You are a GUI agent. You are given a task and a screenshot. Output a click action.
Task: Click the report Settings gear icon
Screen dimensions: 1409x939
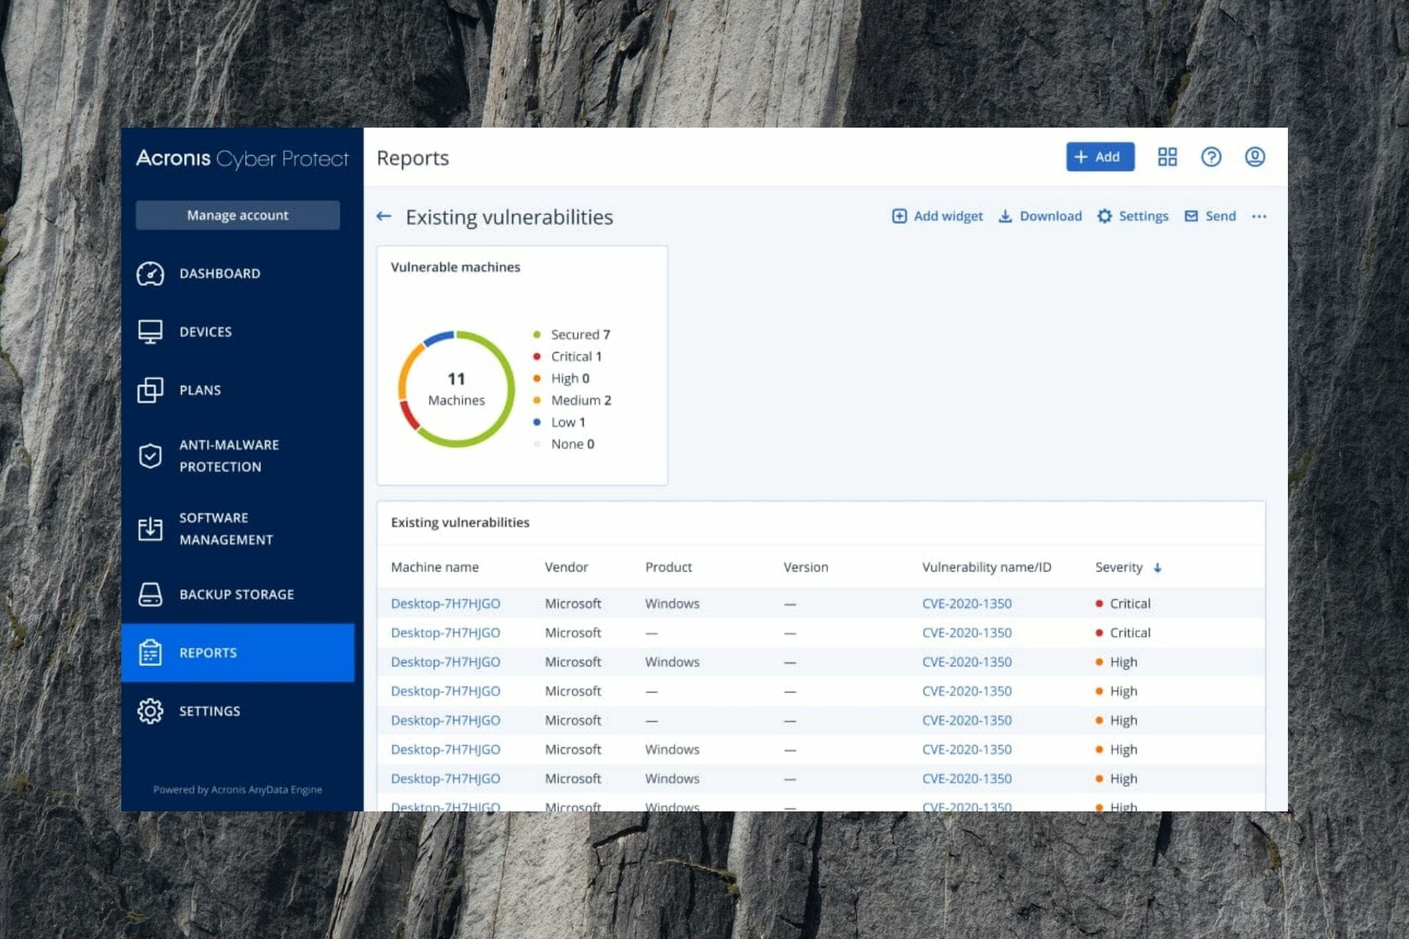coord(1104,216)
